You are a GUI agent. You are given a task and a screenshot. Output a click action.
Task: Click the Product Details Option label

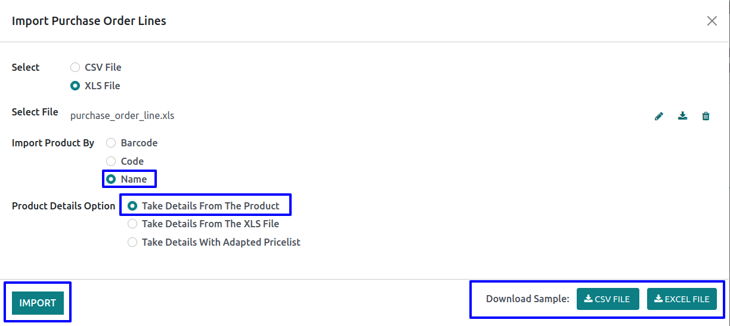coord(63,206)
